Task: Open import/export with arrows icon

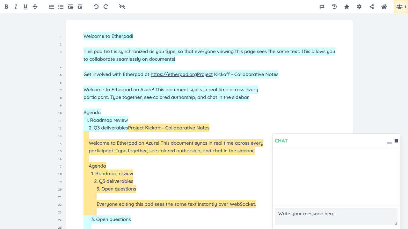Action: click(x=322, y=7)
